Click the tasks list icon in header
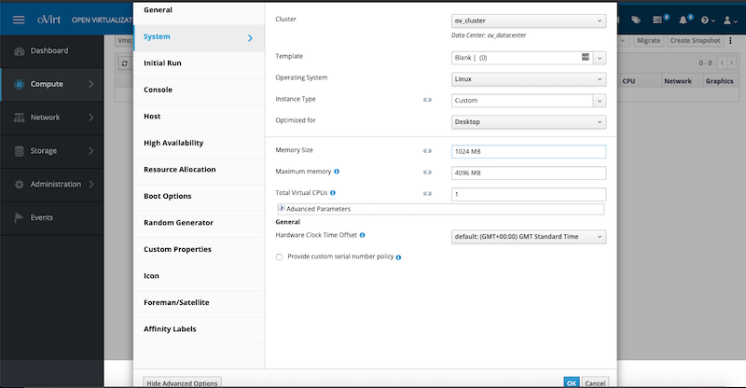 click(x=657, y=20)
